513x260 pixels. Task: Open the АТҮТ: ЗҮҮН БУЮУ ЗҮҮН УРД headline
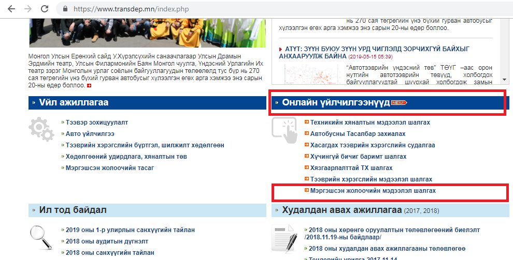(374, 53)
